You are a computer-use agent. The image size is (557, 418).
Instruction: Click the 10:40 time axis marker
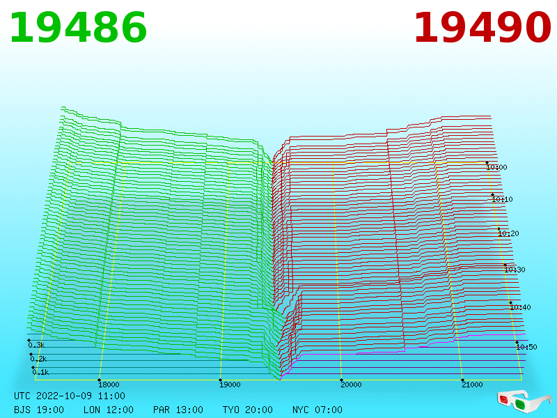tap(520, 307)
